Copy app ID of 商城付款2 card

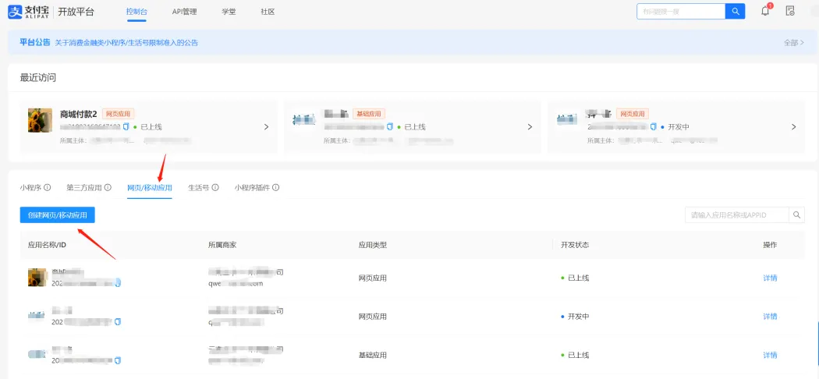(126, 126)
